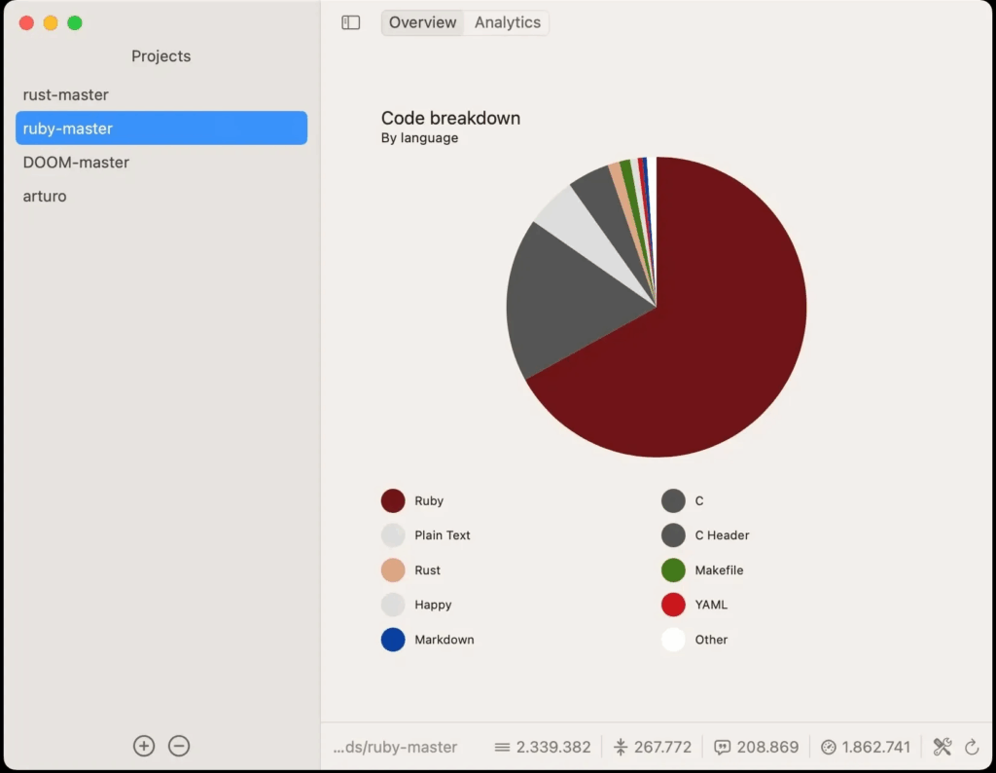Select the ruby-master project
Image resolution: width=996 pixels, height=773 pixels.
(161, 129)
